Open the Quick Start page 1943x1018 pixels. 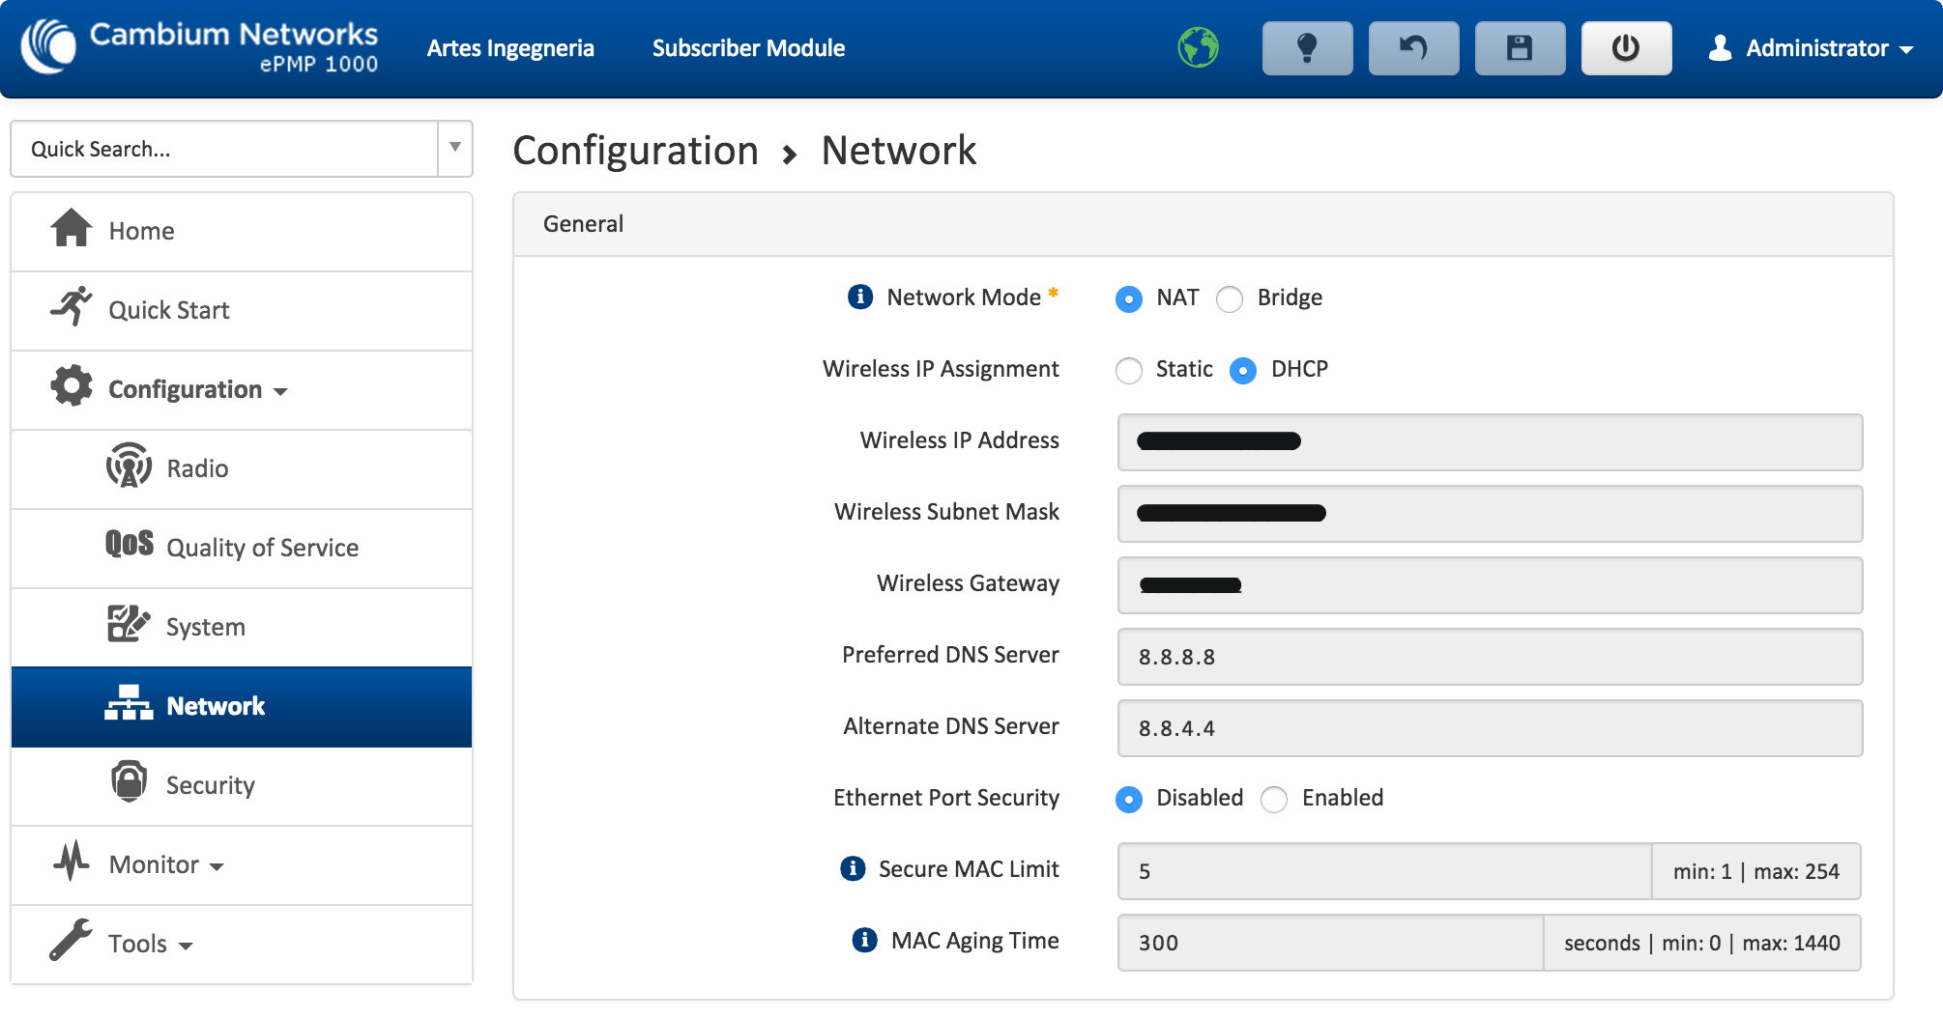(x=242, y=311)
